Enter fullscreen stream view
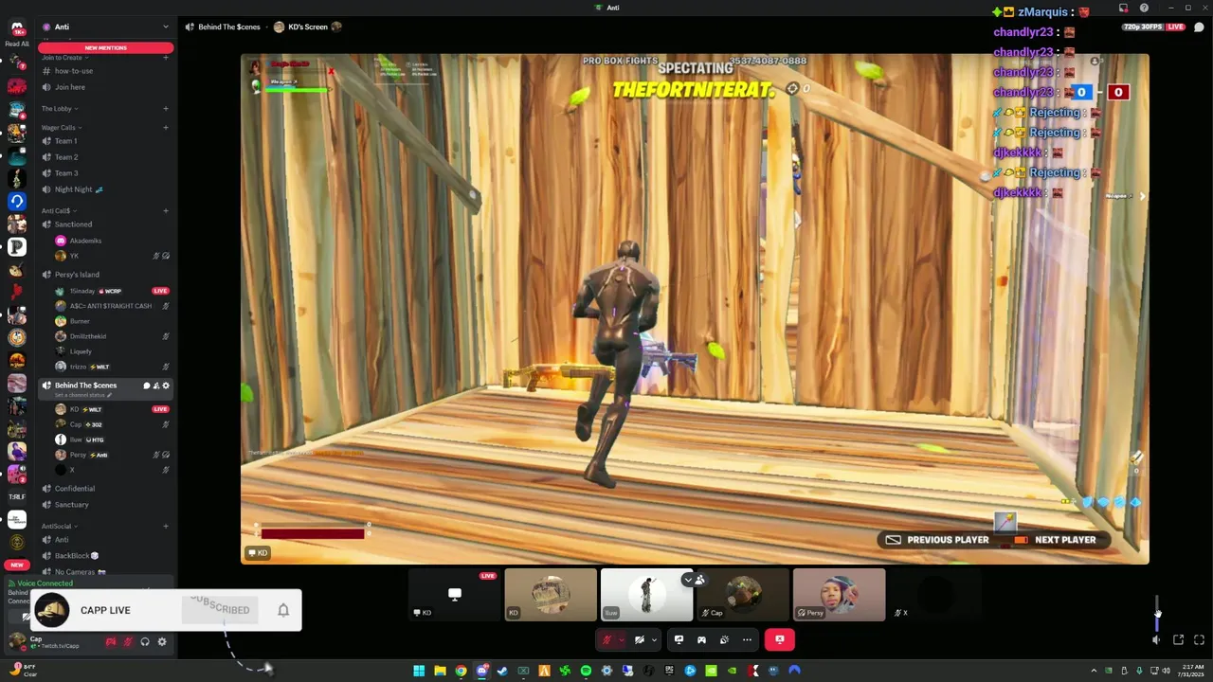Image resolution: width=1213 pixels, height=682 pixels. click(x=1199, y=640)
